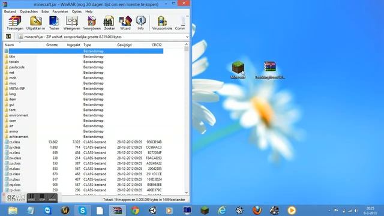The height and width of the screenshot is (216, 384).
Task: Click the ezvid recorder Pause button
Action: pos(32,197)
